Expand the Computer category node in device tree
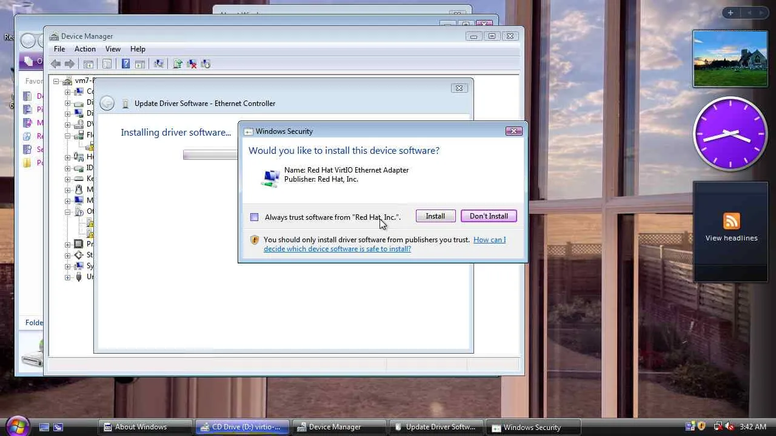The image size is (776, 436). pyautogui.click(x=68, y=92)
